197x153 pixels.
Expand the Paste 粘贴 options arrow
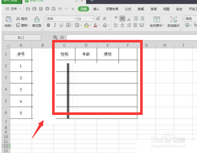point(12,26)
